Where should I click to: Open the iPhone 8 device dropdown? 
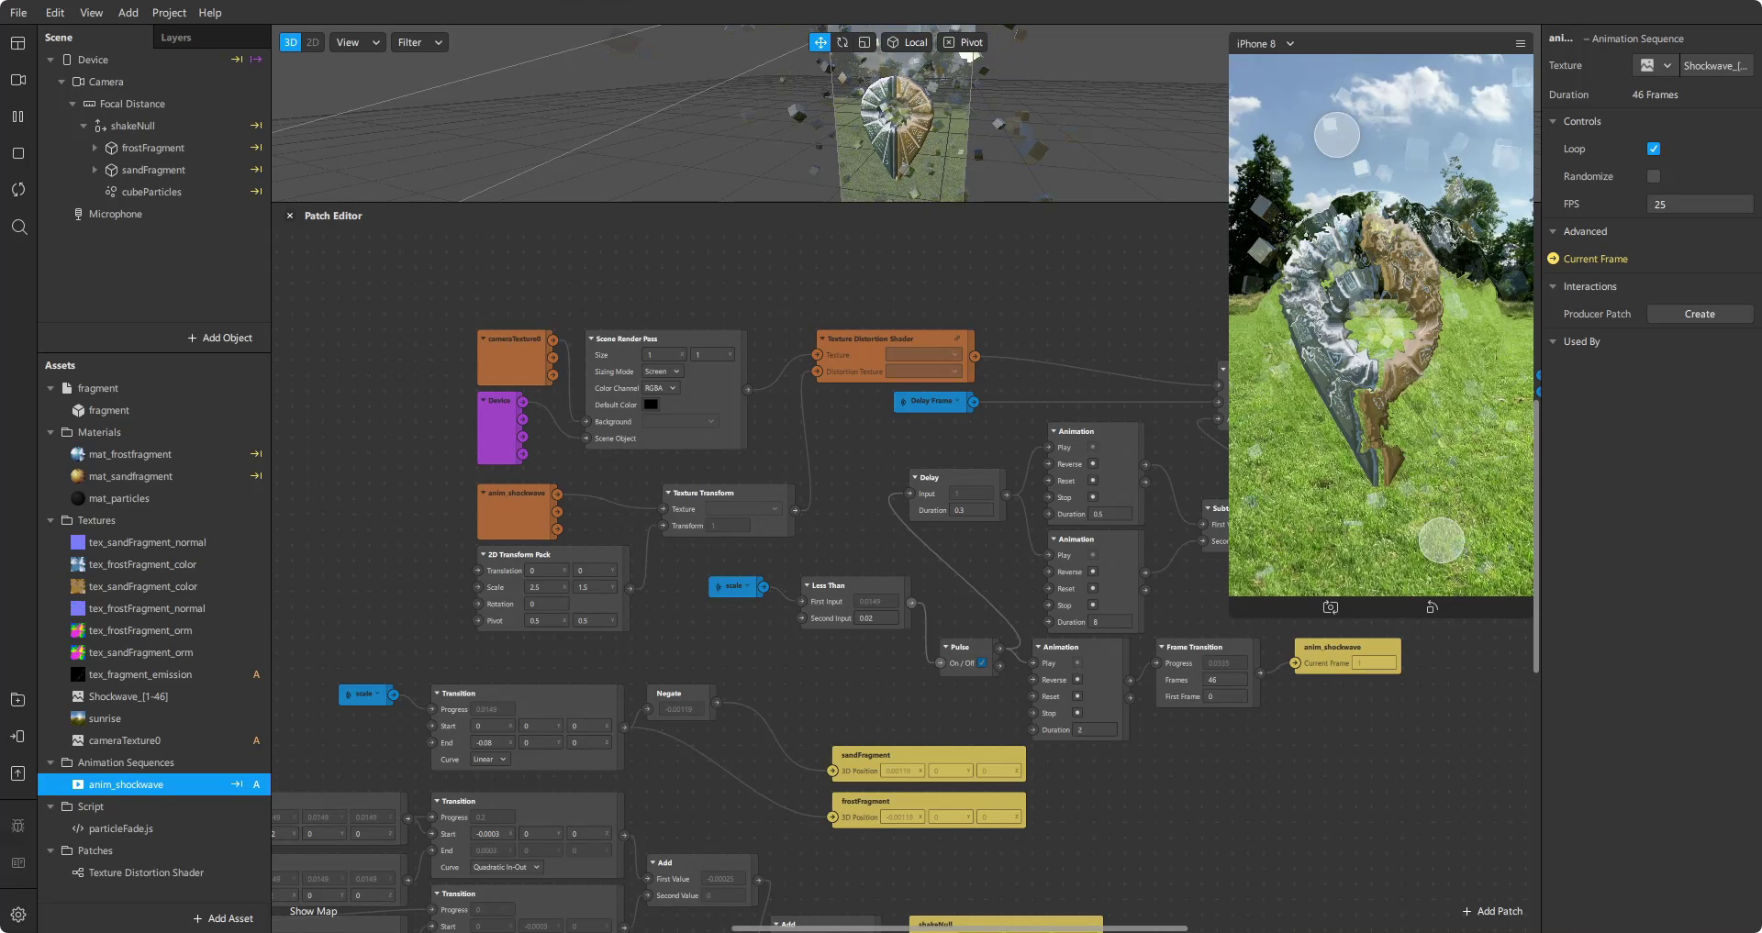[1265, 44]
